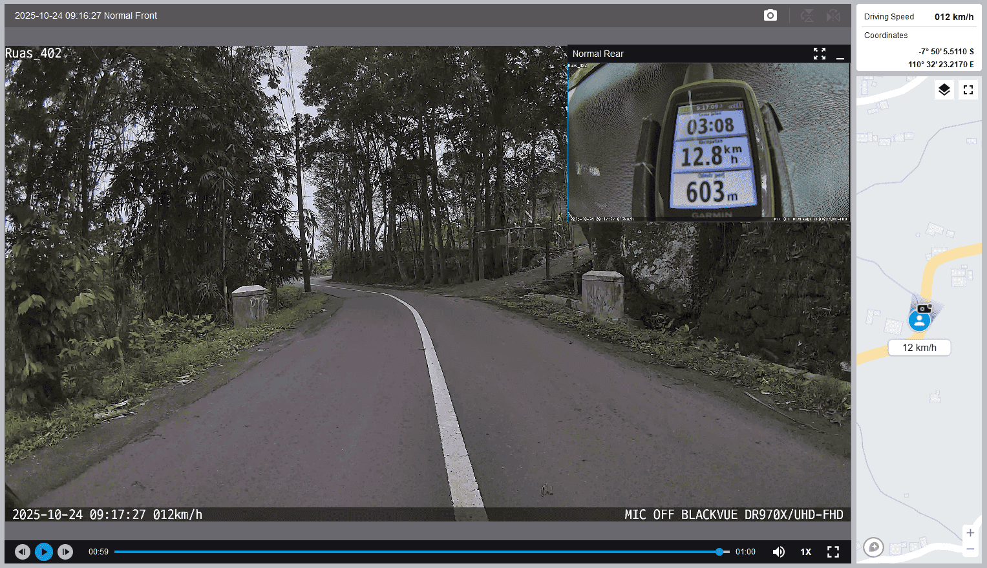This screenshot has width=987, height=568.
Task: Expand the Normal Rear view
Action: [820, 54]
